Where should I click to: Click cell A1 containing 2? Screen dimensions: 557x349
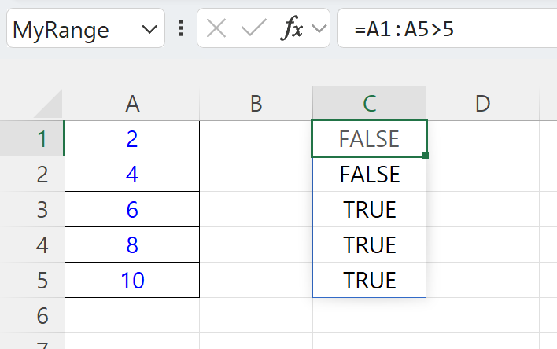coord(132,138)
